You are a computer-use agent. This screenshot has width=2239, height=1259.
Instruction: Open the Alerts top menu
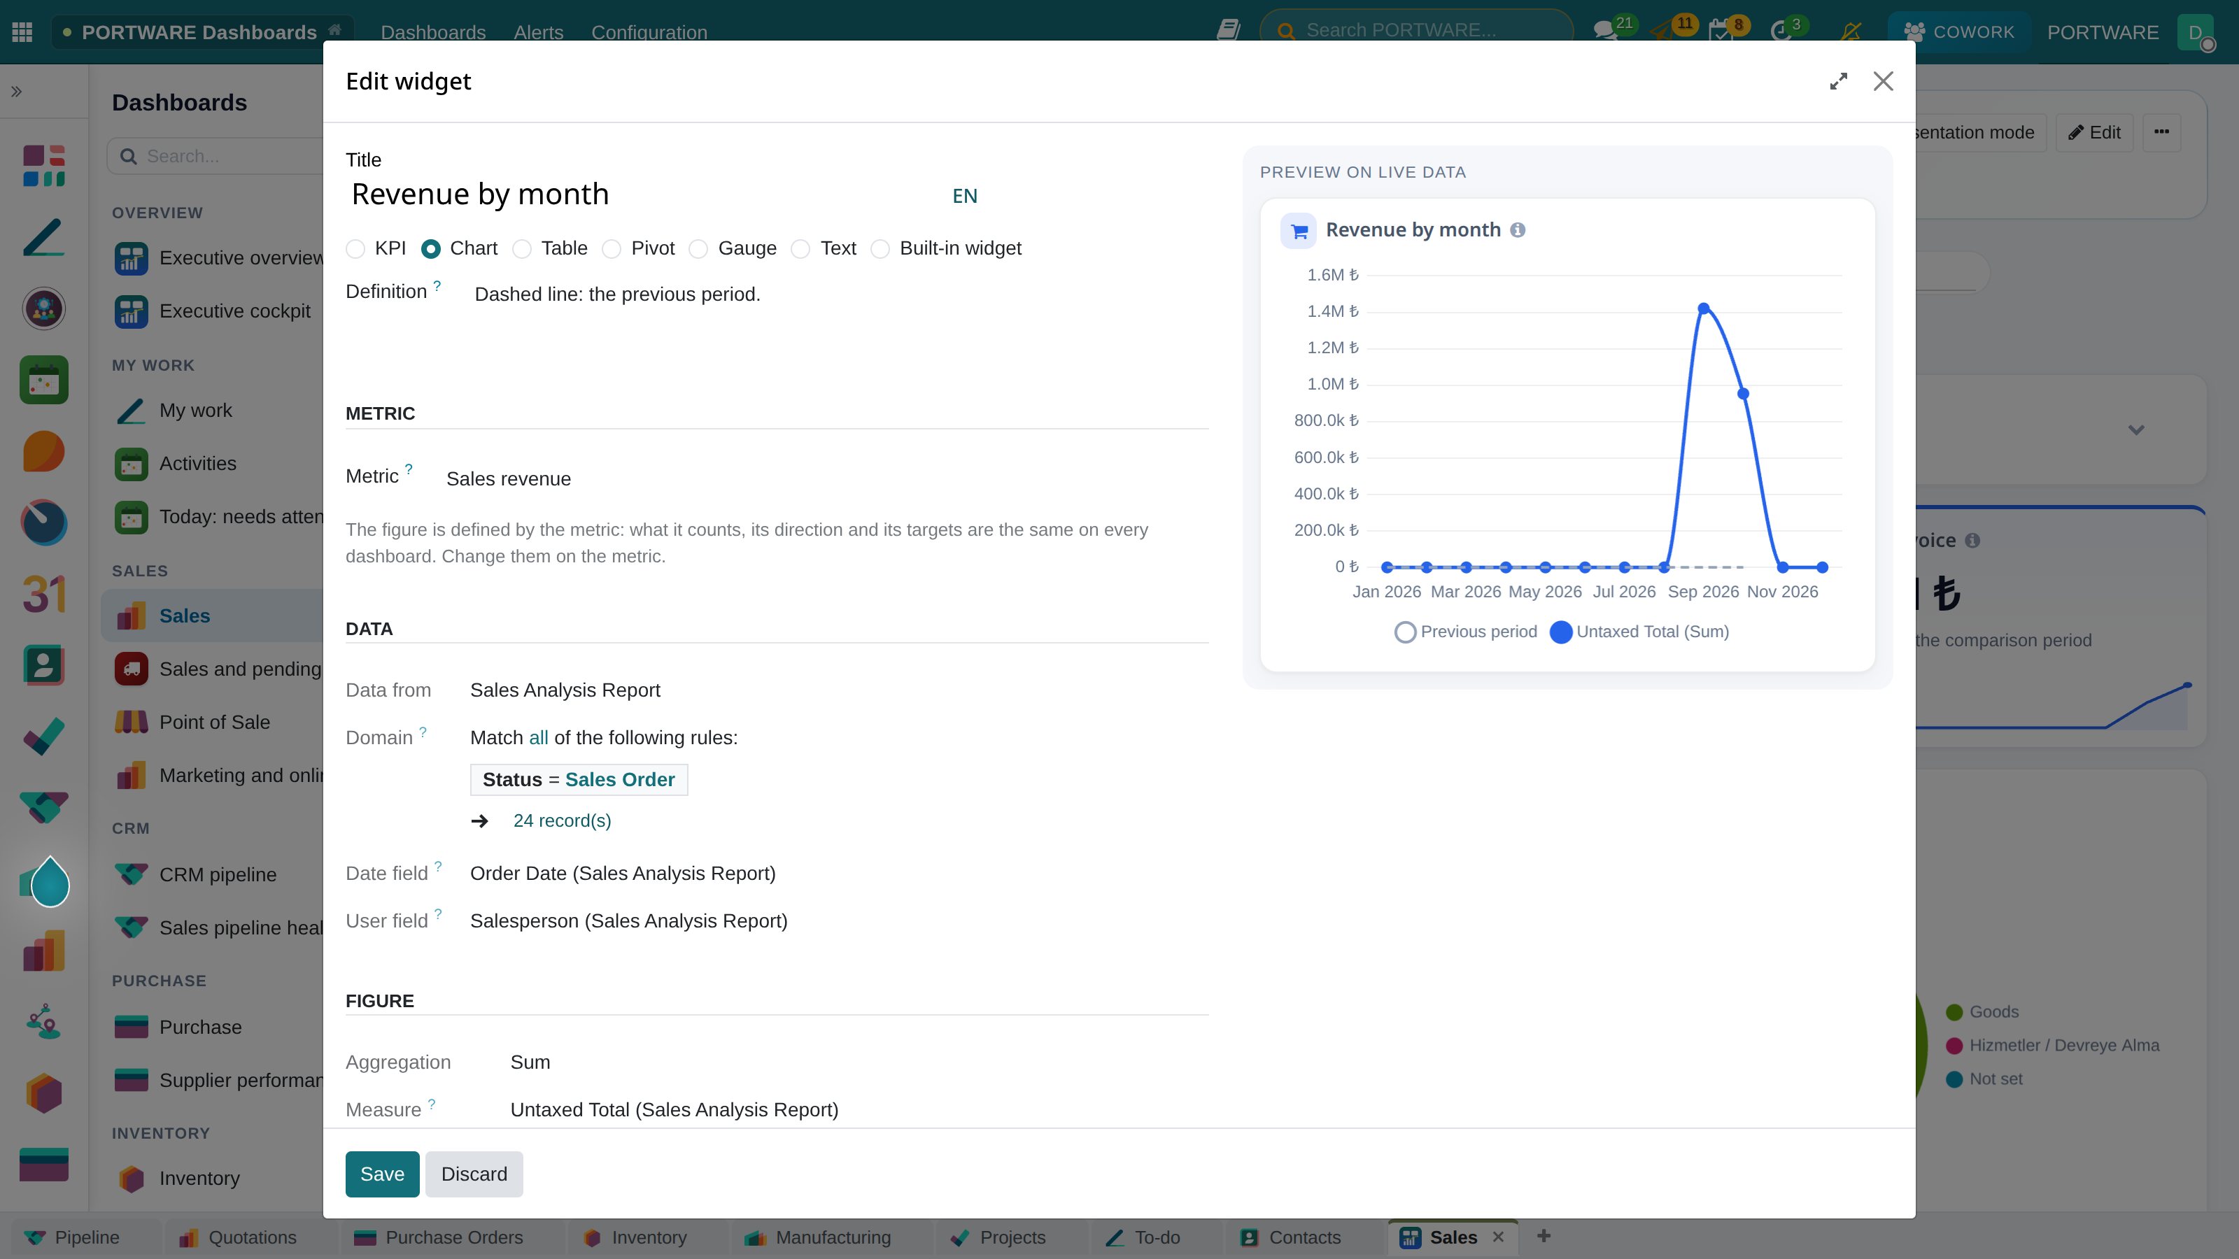[538, 32]
